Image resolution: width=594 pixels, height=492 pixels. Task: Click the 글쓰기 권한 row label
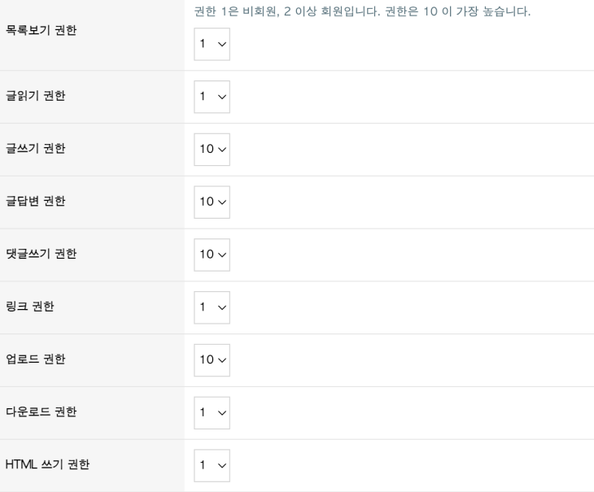pos(36,148)
